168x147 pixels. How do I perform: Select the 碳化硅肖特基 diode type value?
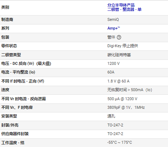pos(119,55)
